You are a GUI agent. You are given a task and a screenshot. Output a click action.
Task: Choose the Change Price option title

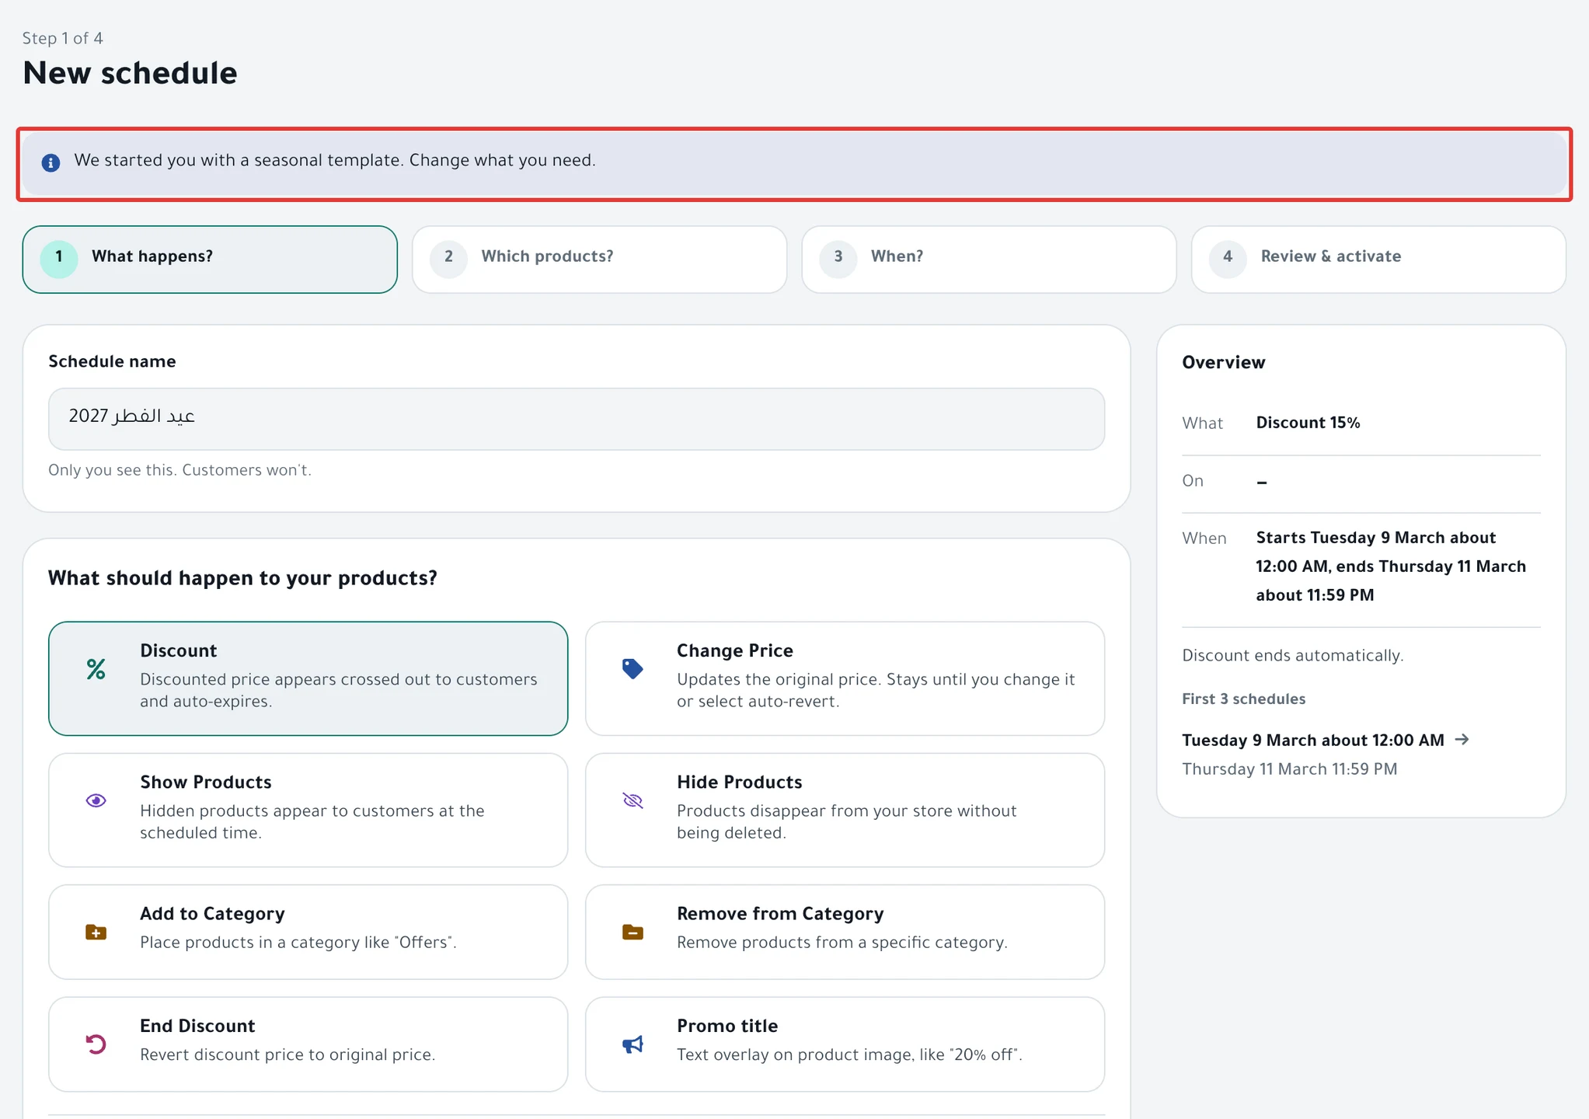tap(734, 650)
